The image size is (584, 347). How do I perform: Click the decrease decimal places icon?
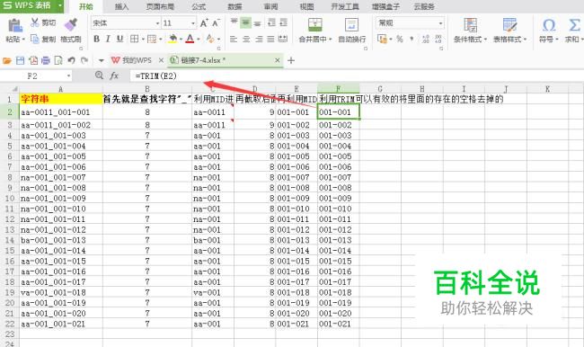tap(438, 39)
